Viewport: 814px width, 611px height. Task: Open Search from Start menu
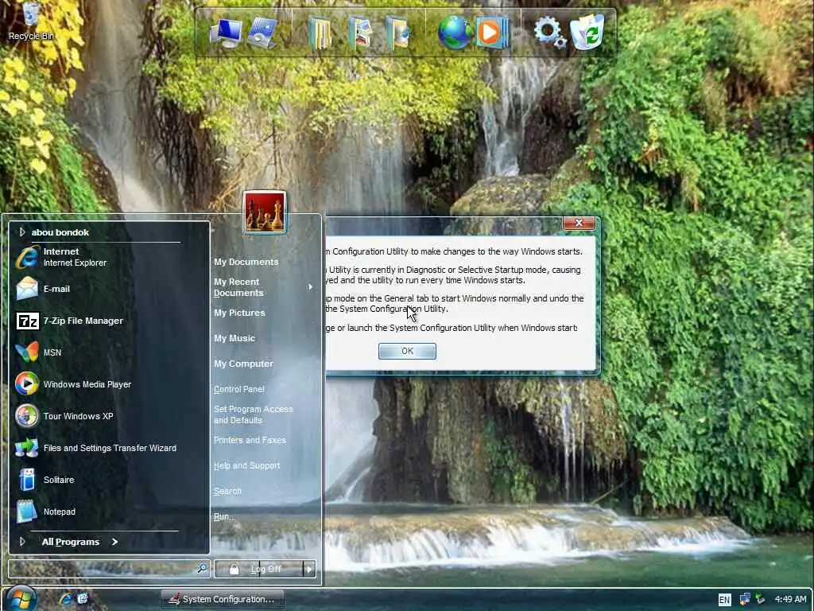click(227, 491)
